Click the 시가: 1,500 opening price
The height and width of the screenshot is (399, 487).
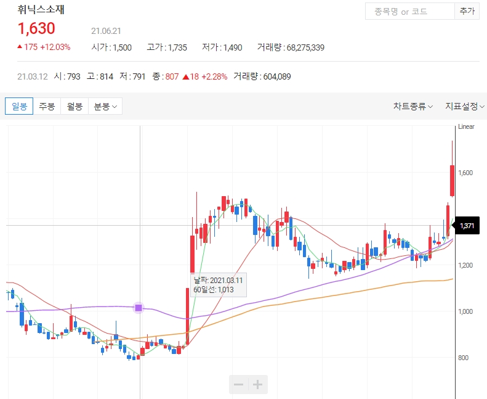pyautogui.click(x=111, y=47)
